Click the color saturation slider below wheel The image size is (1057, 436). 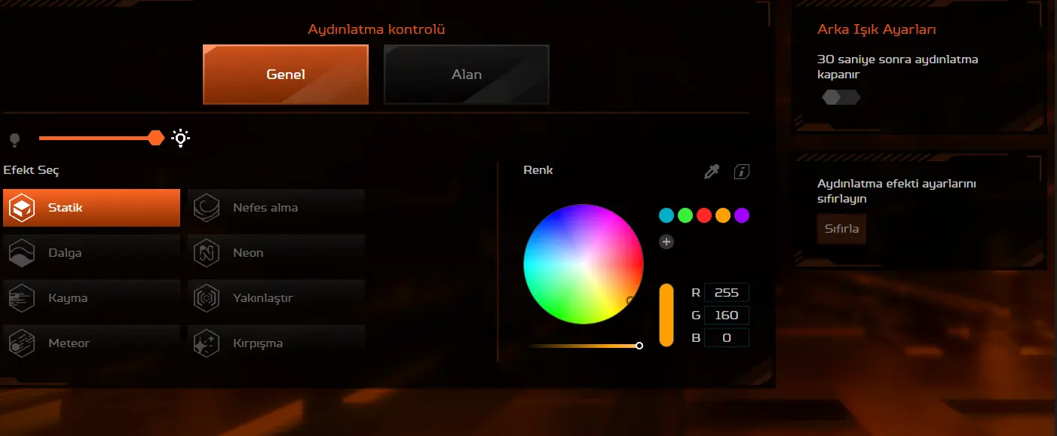click(x=584, y=346)
